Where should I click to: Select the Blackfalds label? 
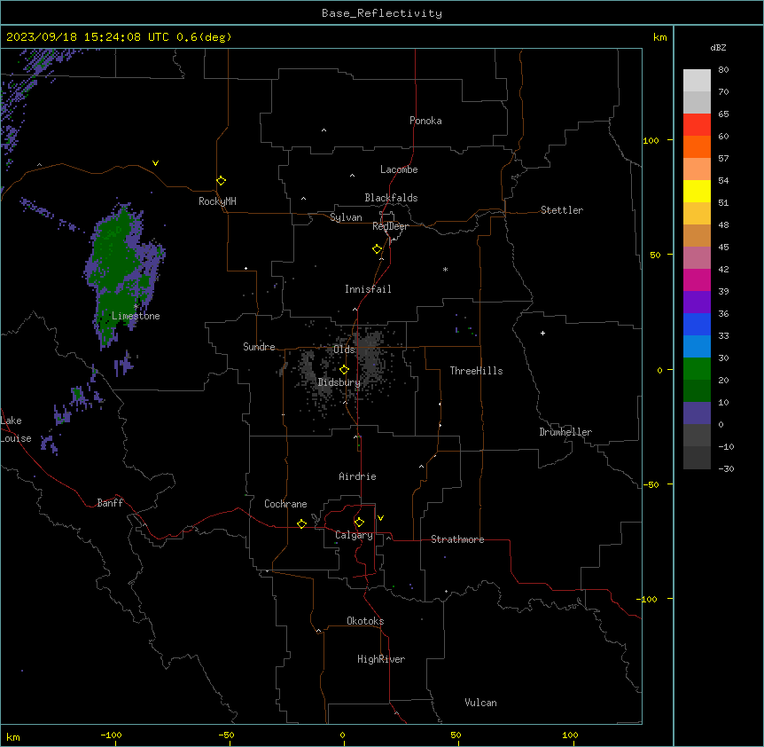(x=391, y=198)
